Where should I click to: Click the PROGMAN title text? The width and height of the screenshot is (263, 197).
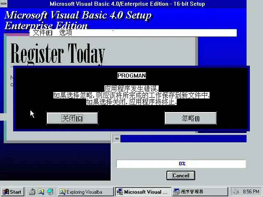pos(131,76)
